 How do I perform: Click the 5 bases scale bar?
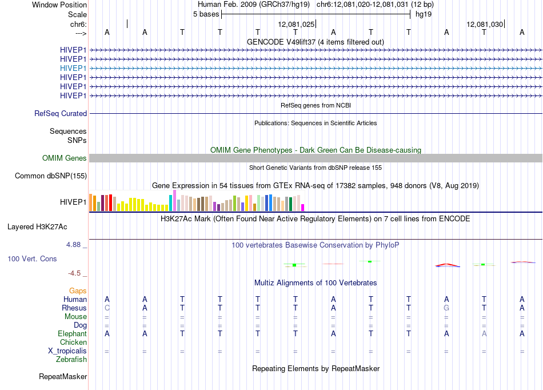(316, 14)
